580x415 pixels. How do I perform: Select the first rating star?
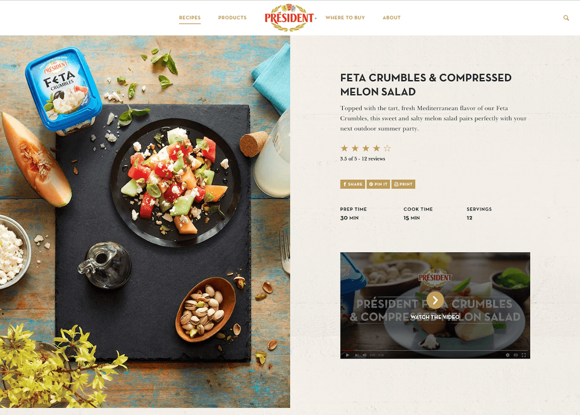pyautogui.click(x=345, y=148)
